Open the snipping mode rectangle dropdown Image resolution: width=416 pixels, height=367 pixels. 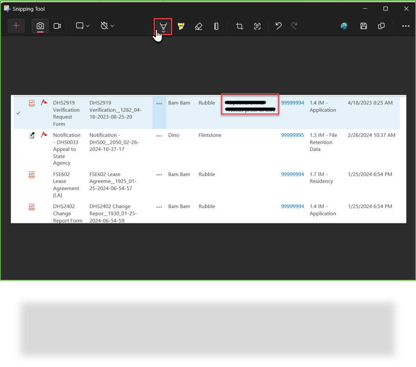click(82, 26)
